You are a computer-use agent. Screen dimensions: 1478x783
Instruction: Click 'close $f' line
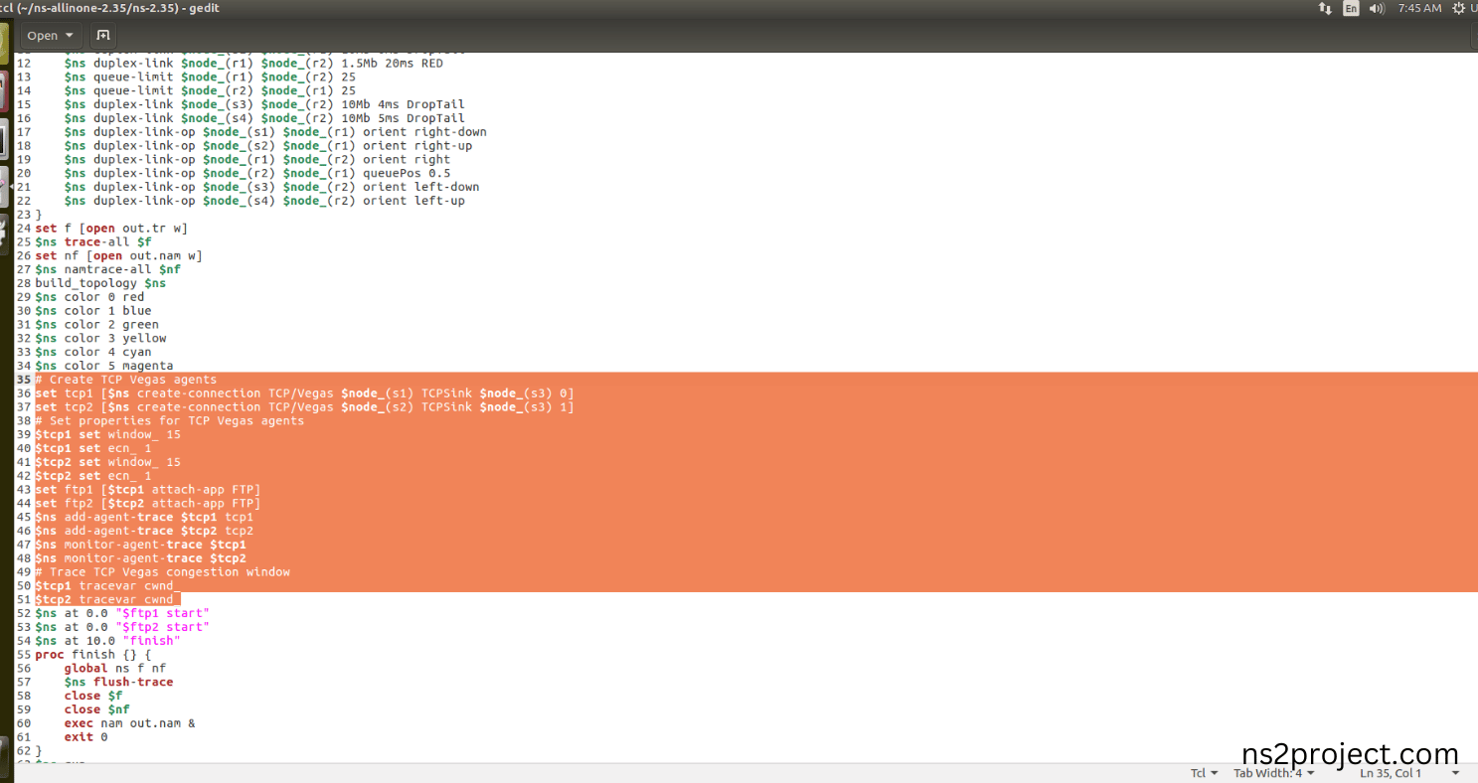(x=93, y=697)
